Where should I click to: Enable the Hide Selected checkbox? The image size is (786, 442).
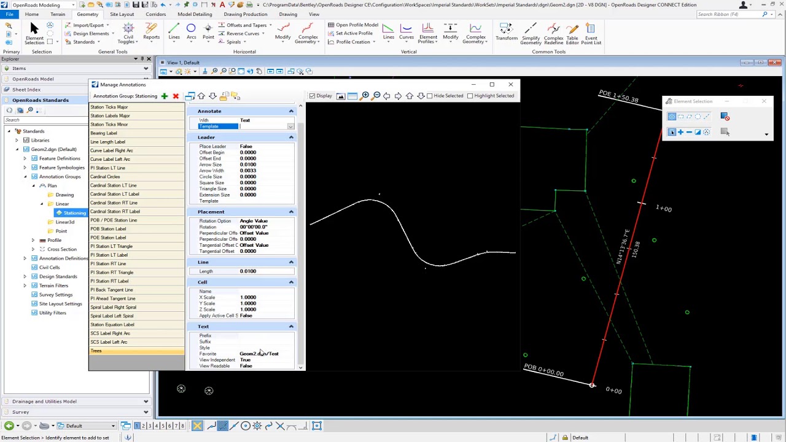[430, 96]
